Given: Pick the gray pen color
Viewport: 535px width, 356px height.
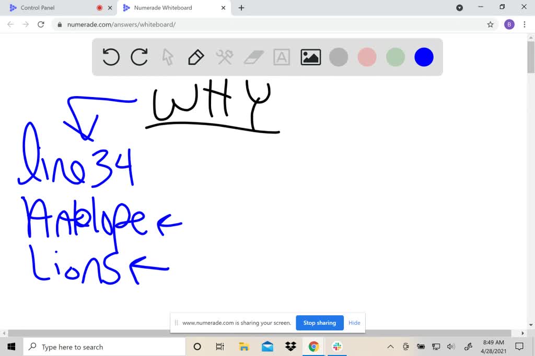Looking at the screenshot, I should [339, 57].
